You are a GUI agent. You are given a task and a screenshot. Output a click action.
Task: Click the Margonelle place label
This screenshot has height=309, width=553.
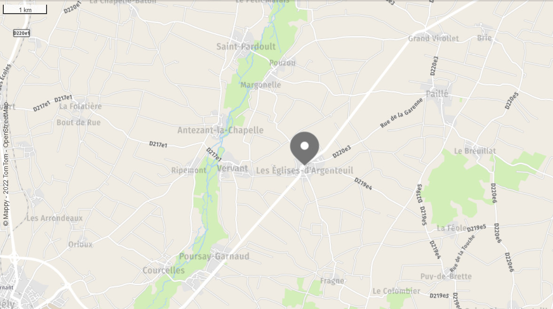pyautogui.click(x=261, y=85)
